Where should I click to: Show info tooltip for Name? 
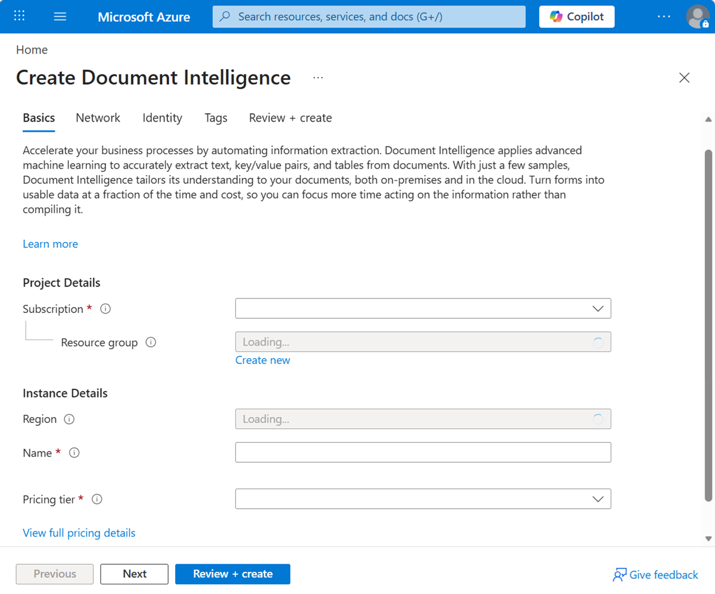(x=74, y=453)
